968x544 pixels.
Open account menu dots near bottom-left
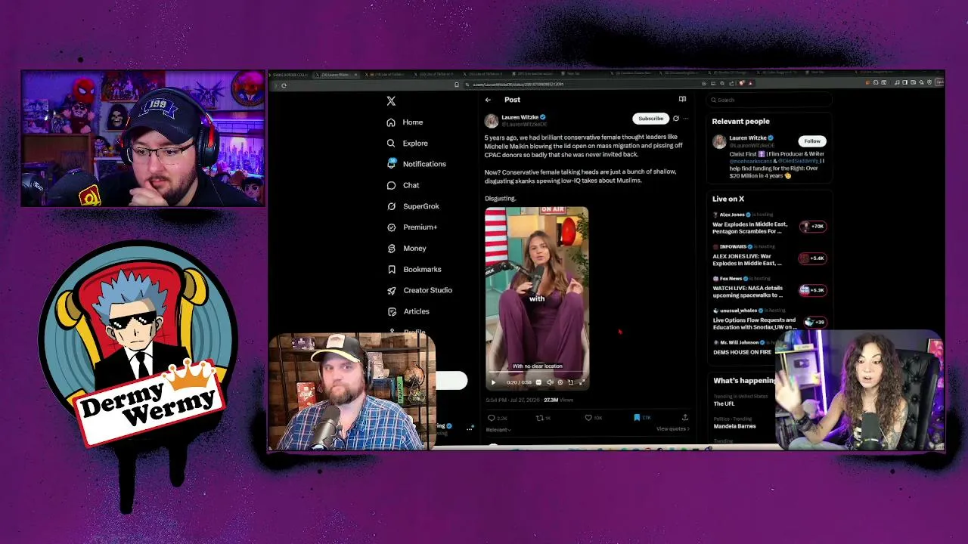click(470, 428)
